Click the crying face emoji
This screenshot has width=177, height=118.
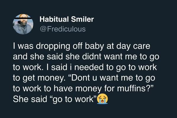click(102, 99)
